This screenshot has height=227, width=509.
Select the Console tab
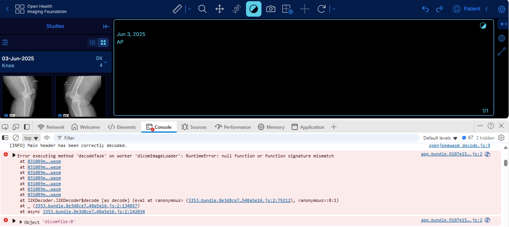(159, 127)
